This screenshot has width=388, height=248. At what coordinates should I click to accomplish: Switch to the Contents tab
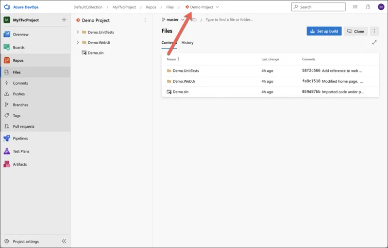point(169,43)
